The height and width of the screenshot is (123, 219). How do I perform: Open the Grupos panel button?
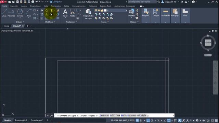pos(156,15)
